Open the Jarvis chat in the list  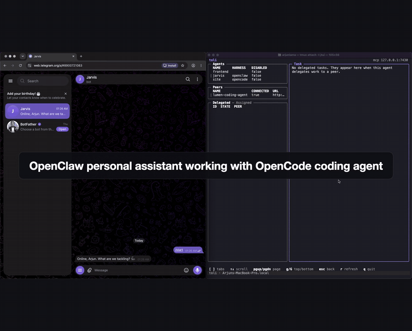[37, 111]
